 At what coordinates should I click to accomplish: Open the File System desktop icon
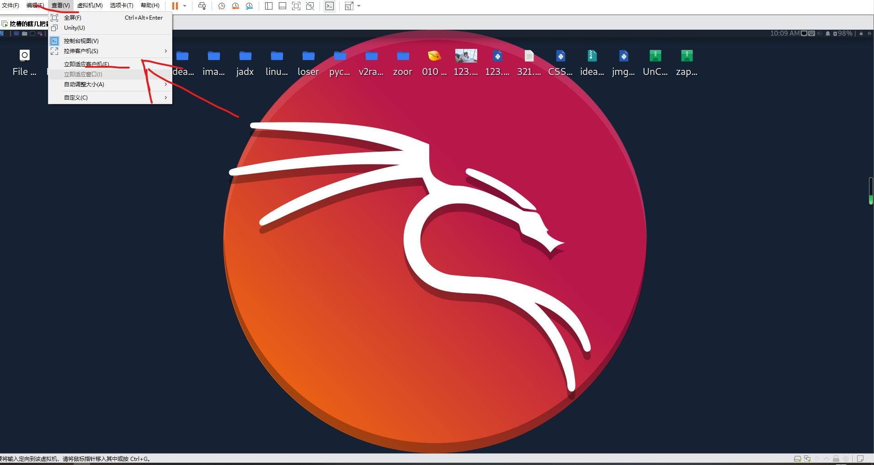[25, 63]
